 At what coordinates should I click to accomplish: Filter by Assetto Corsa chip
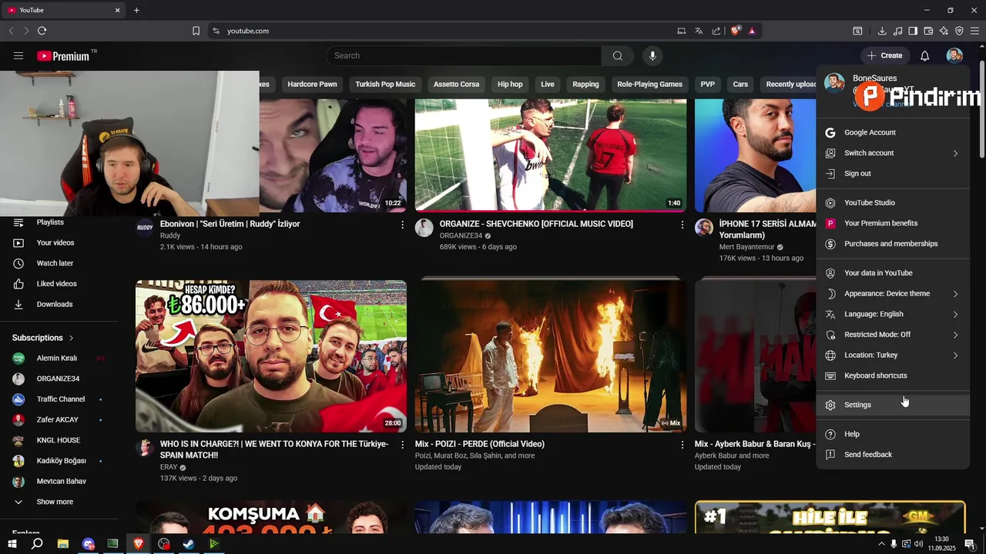pos(456,85)
